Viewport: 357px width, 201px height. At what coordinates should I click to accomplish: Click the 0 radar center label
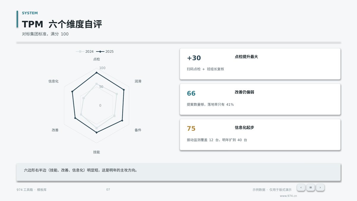click(100, 105)
